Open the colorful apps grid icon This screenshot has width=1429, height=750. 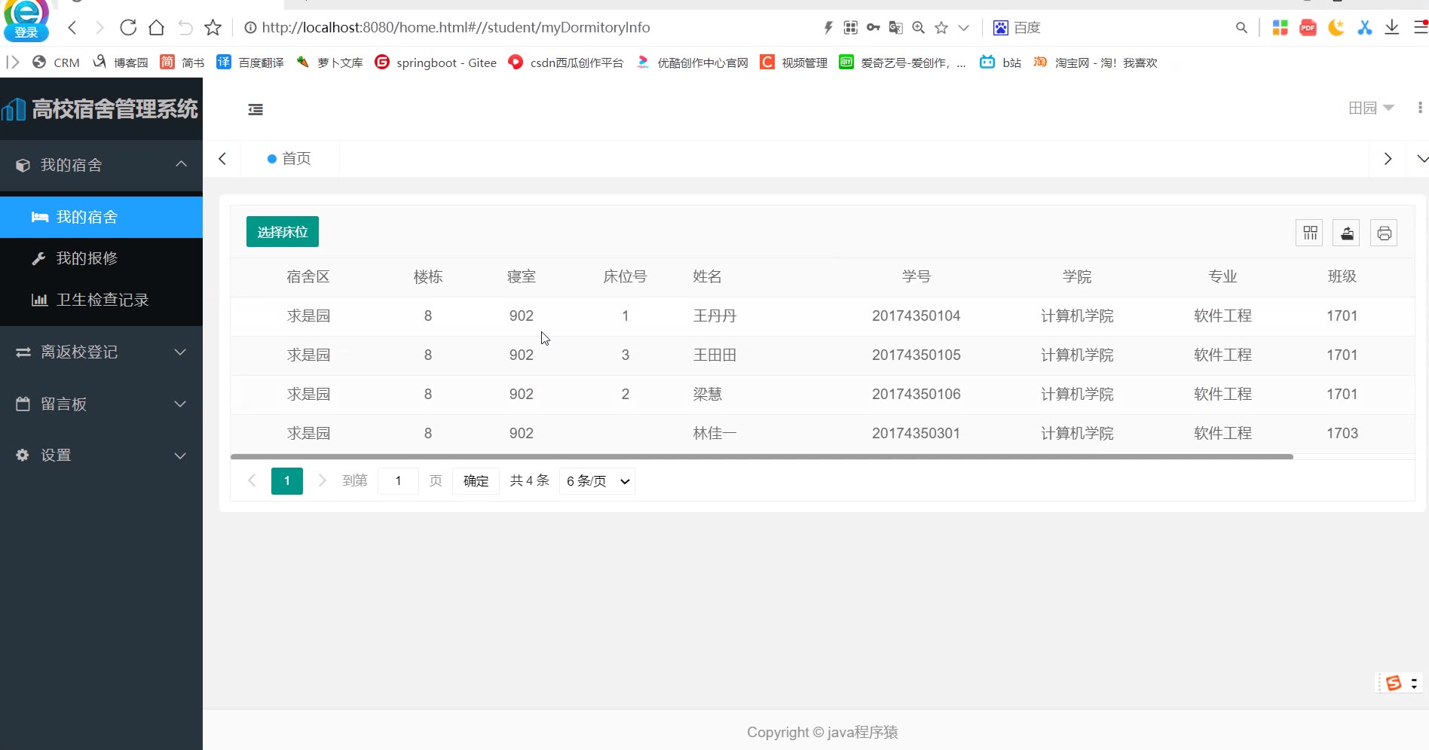[x=1280, y=28]
